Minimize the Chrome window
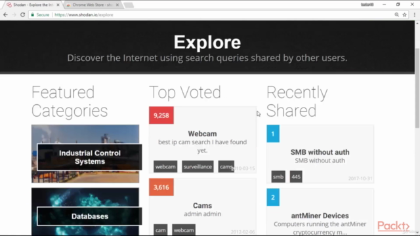Viewport: 420px width, 236px height. (x=384, y=5)
